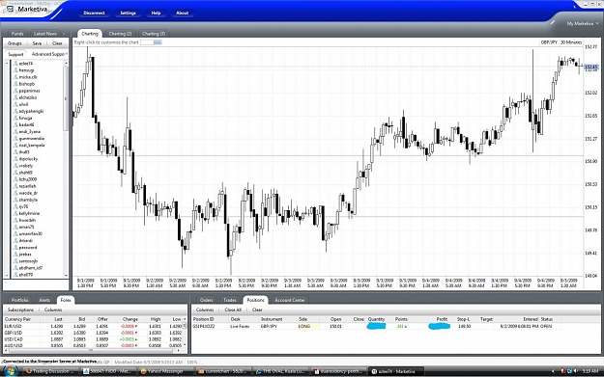Image resolution: width=604 pixels, height=377 pixels.
Task: Click the user list scrollbar up arrow
Action: tap(66, 63)
